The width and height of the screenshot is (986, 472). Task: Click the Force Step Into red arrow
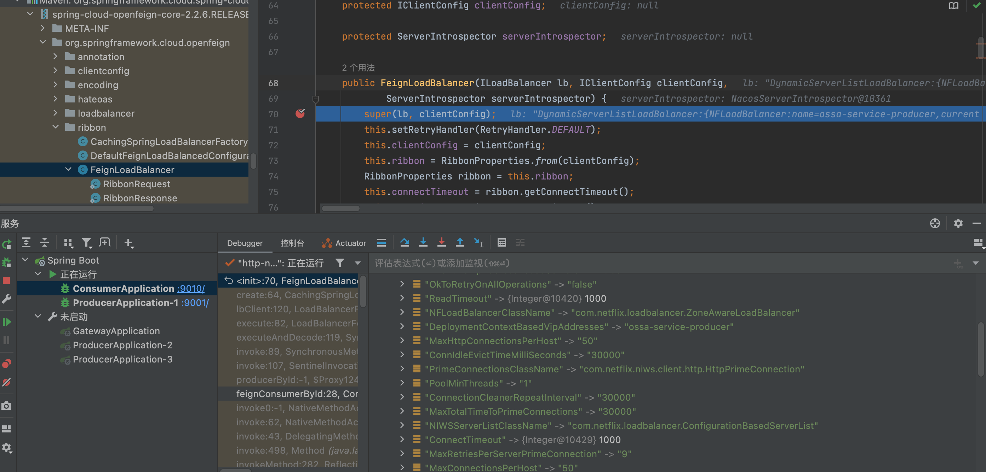click(x=441, y=243)
